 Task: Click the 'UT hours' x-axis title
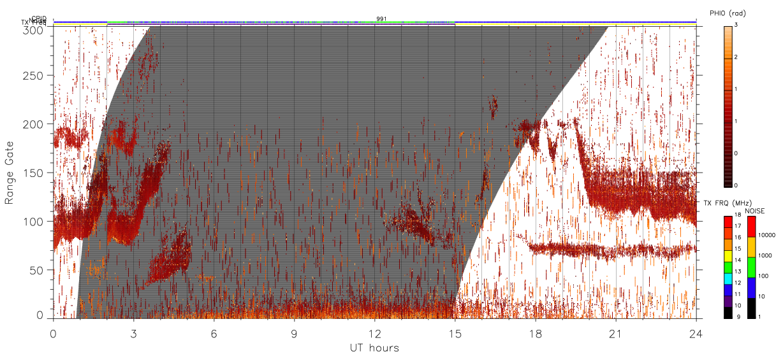(374, 348)
